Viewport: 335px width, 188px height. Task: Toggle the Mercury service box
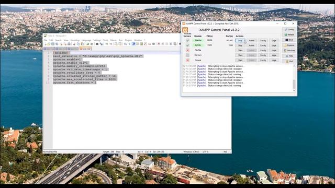pyautogui.click(x=187, y=55)
